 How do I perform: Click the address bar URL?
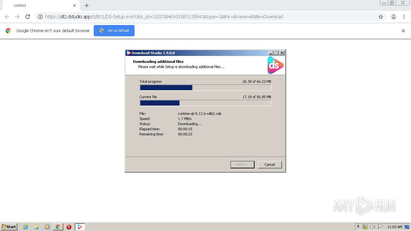(x=164, y=17)
